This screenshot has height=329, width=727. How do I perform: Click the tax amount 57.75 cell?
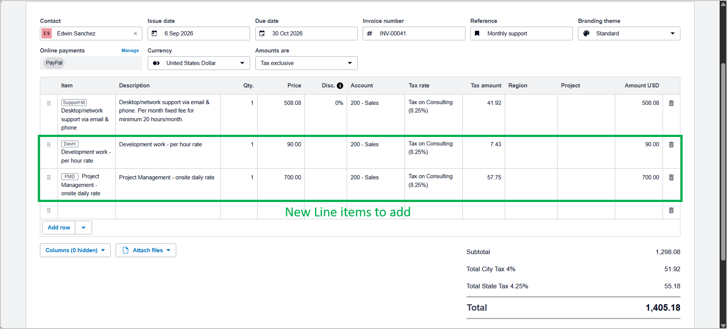point(483,185)
